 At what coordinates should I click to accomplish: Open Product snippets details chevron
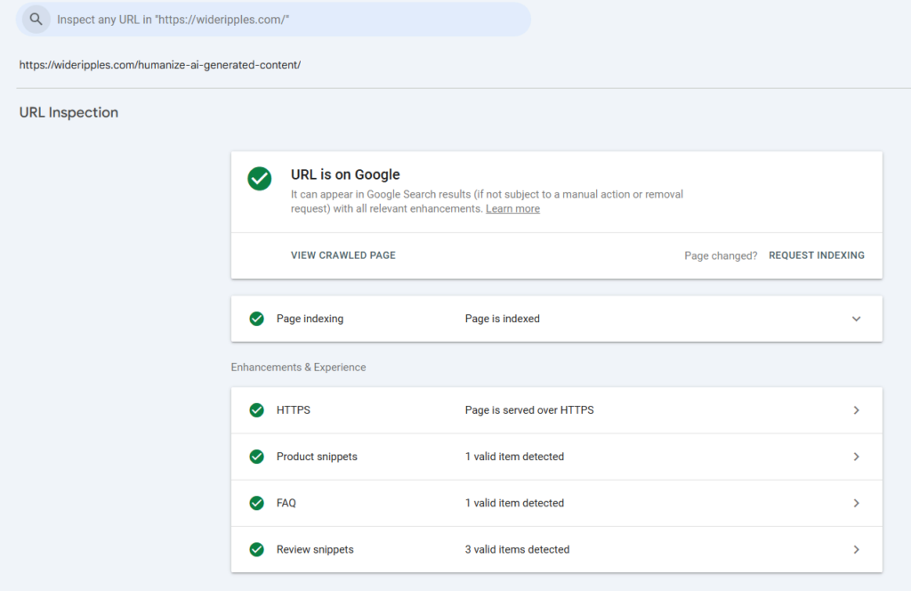pos(857,457)
